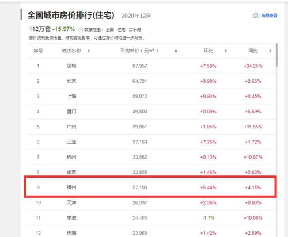This screenshot has width=288, height=237.
Task: Click the 地图查看 link
Action: coord(269,16)
